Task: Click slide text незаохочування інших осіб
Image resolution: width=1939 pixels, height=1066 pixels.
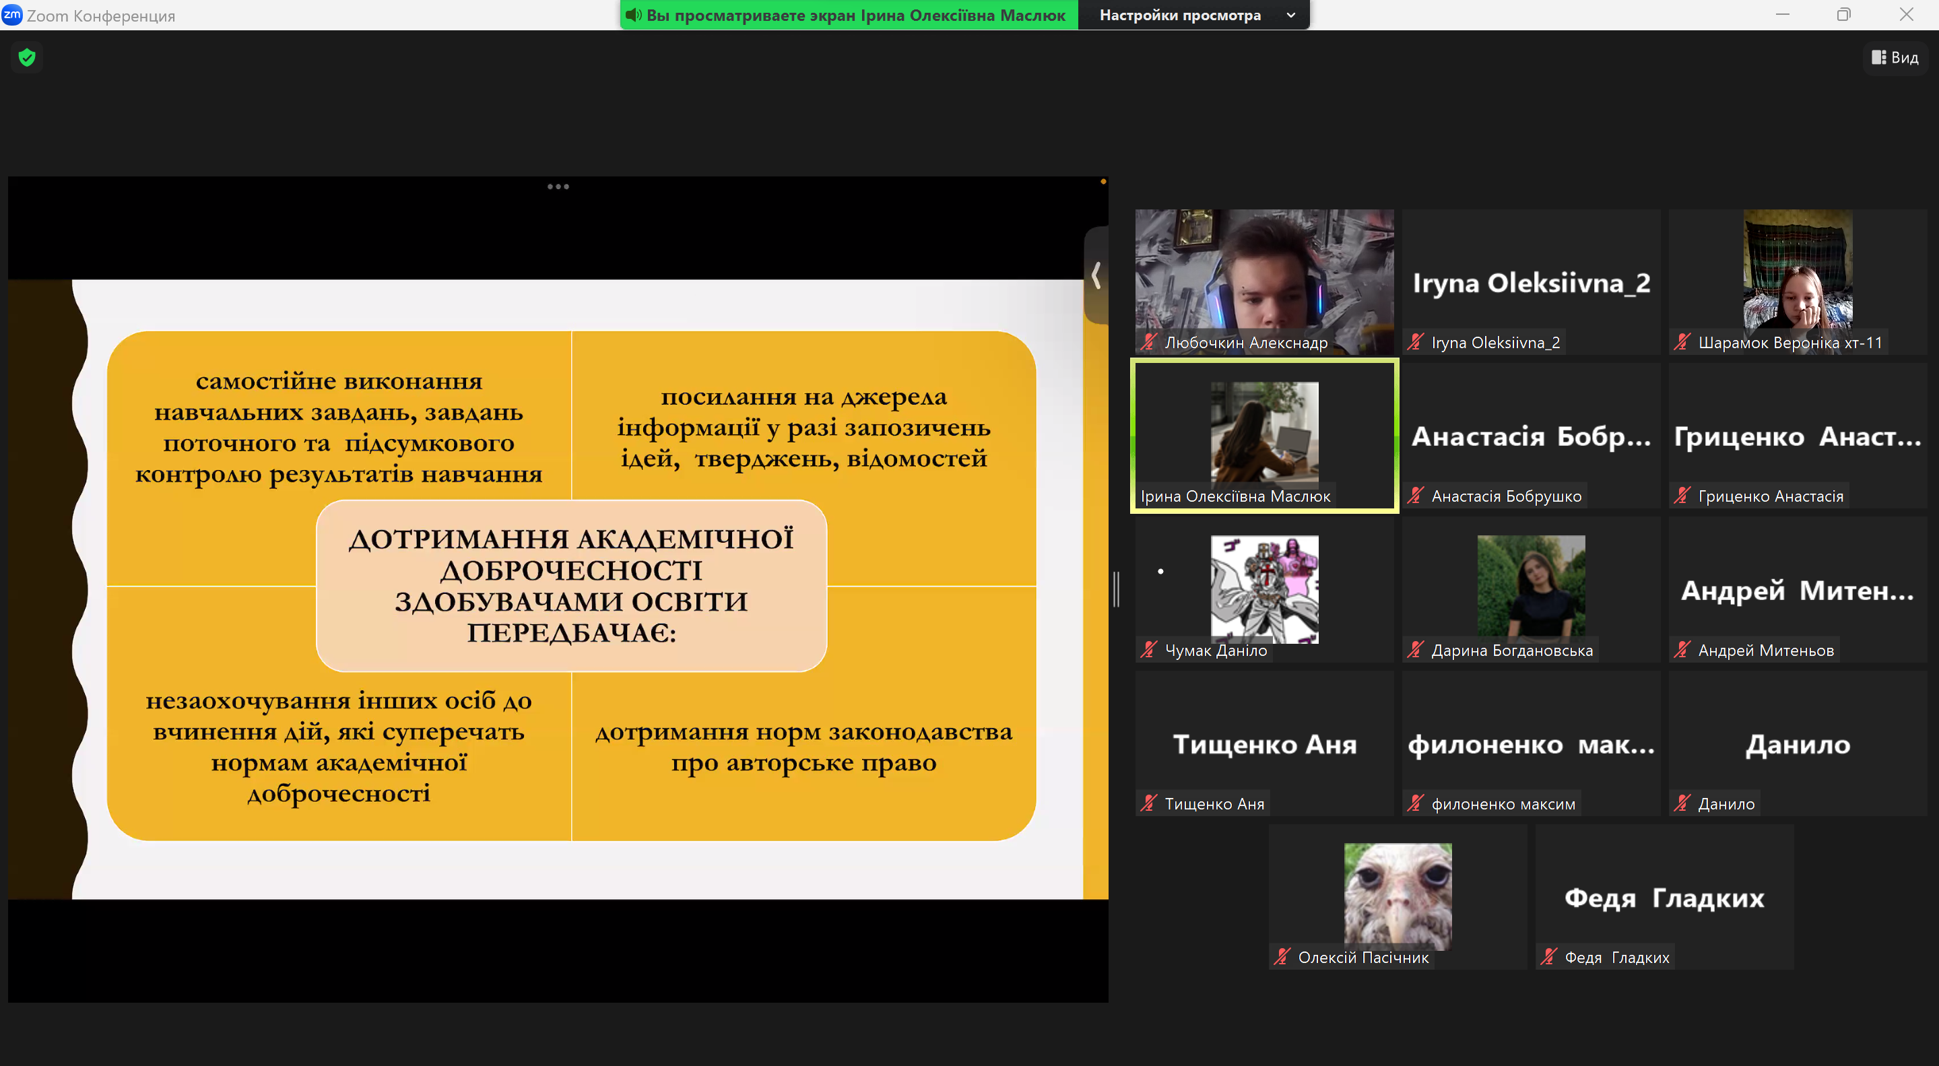Action: [x=339, y=746]
